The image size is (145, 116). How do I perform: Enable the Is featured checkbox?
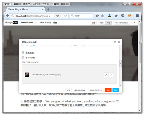coord(23,58)
